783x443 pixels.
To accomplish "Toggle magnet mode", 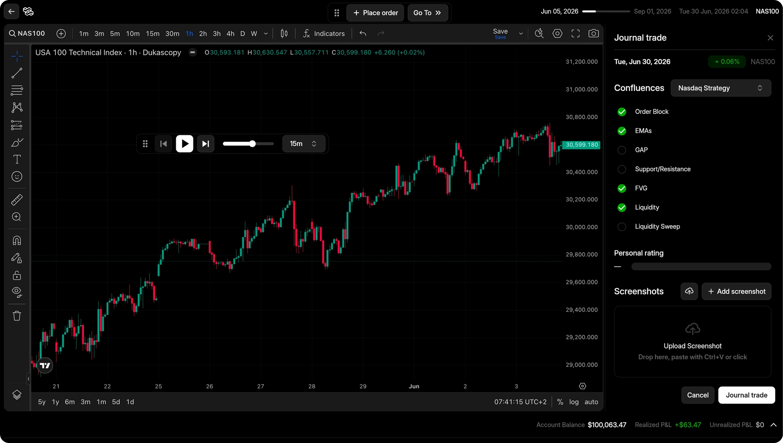I will 17,241.
